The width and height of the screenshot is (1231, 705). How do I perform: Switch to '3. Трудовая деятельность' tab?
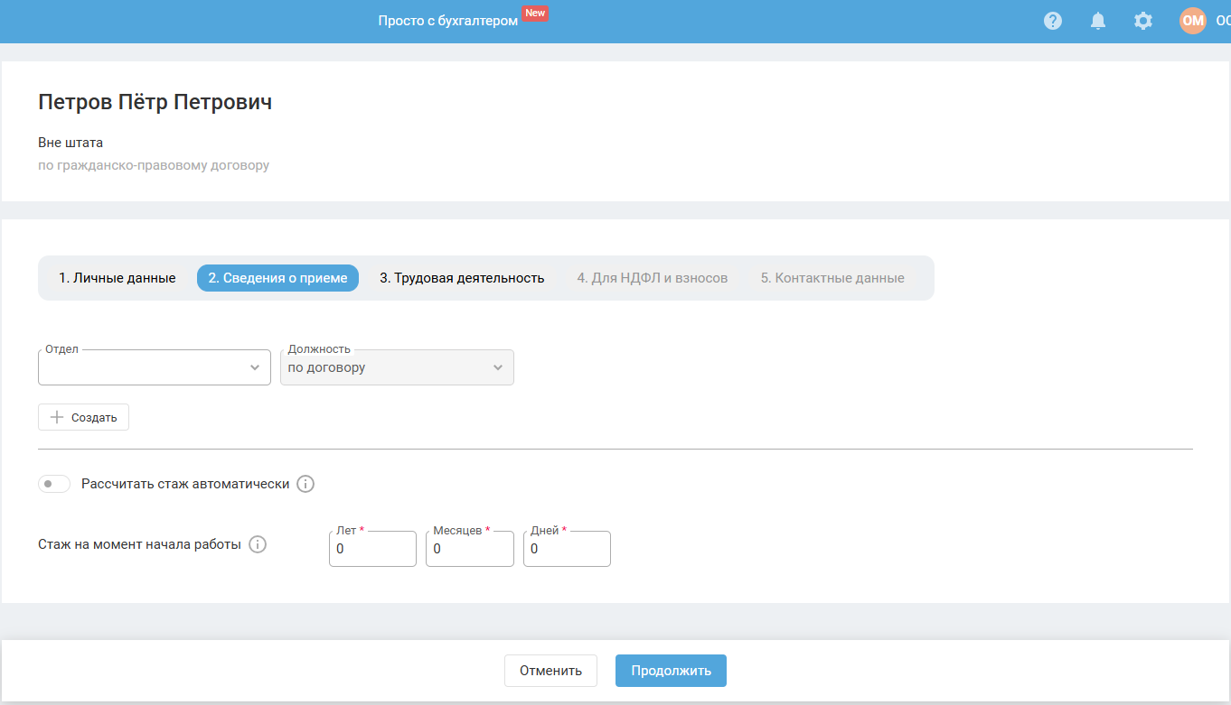pos(462,278)
